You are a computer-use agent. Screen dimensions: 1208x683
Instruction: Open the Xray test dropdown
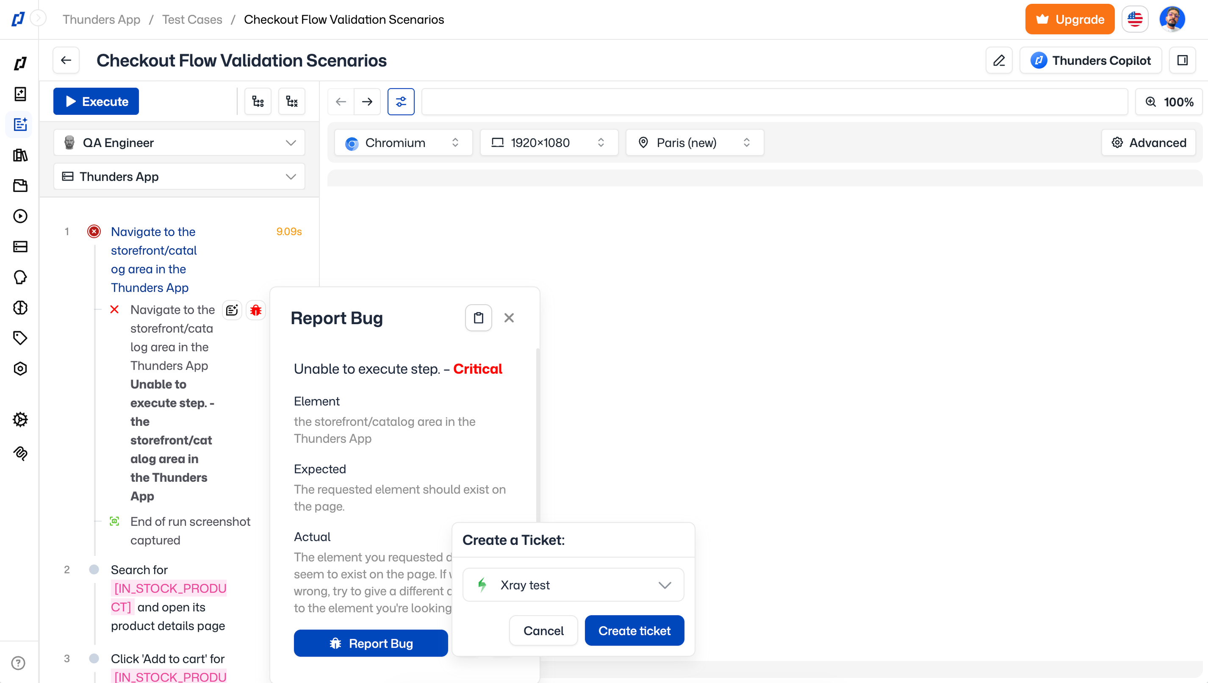click(573, 585)
